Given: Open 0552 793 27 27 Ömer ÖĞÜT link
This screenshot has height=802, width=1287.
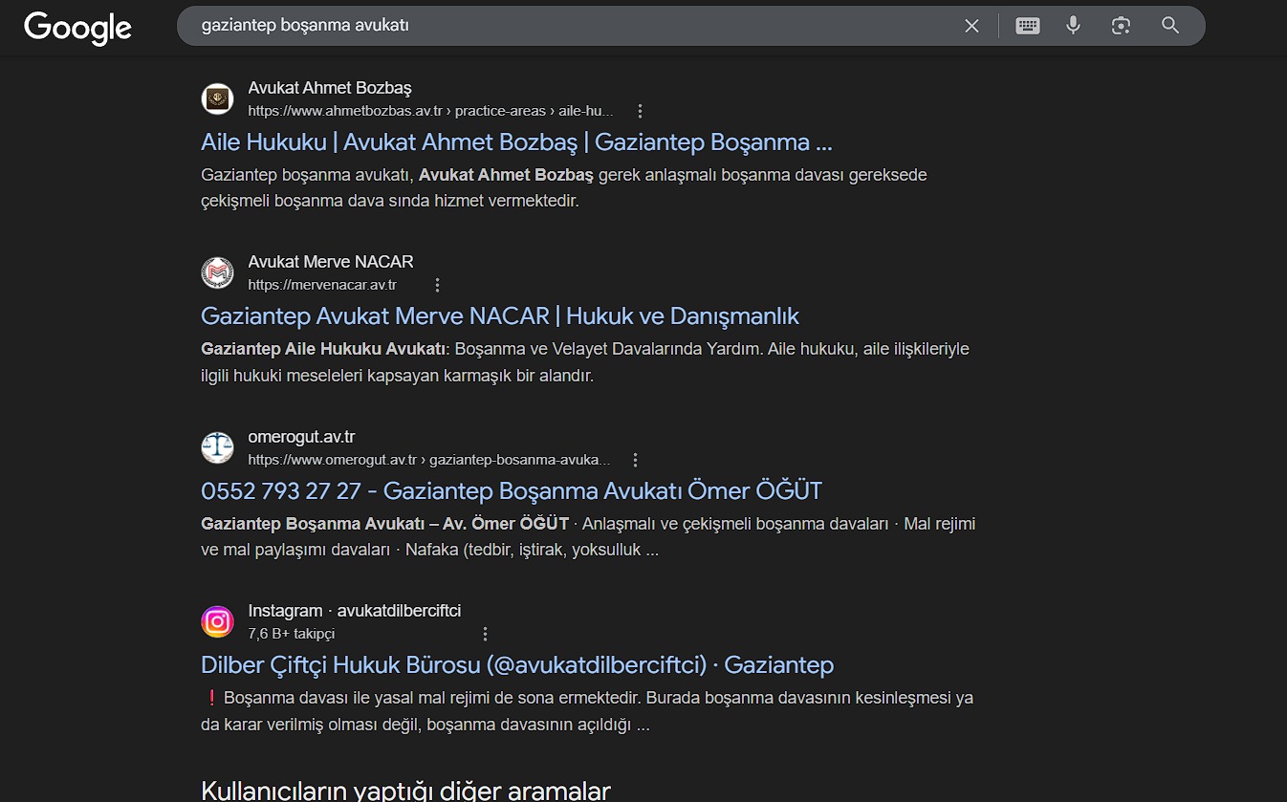Looking at the screenshot, I should (511, 491).
